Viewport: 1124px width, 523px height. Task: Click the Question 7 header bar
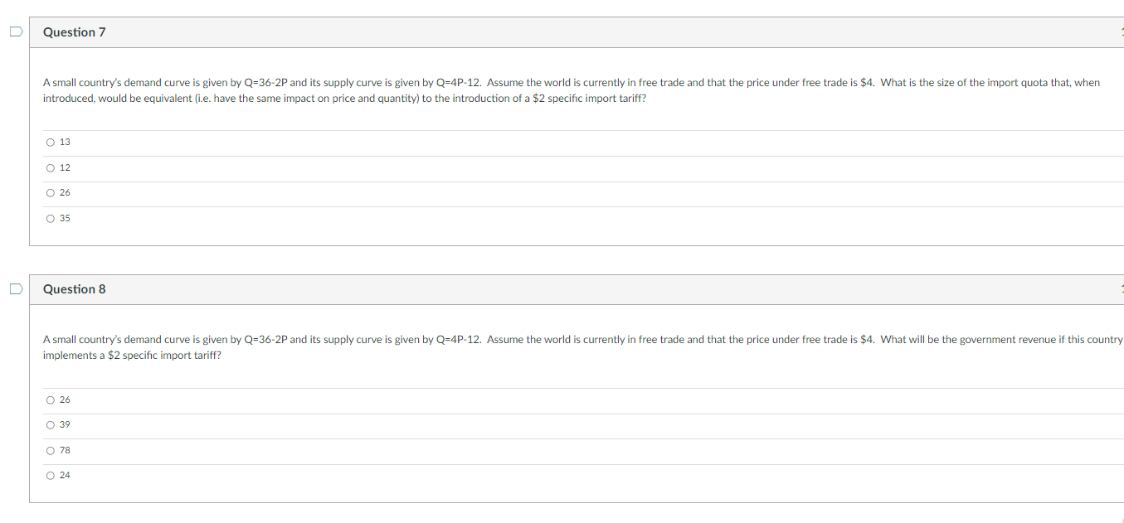(x=498, y=31)
